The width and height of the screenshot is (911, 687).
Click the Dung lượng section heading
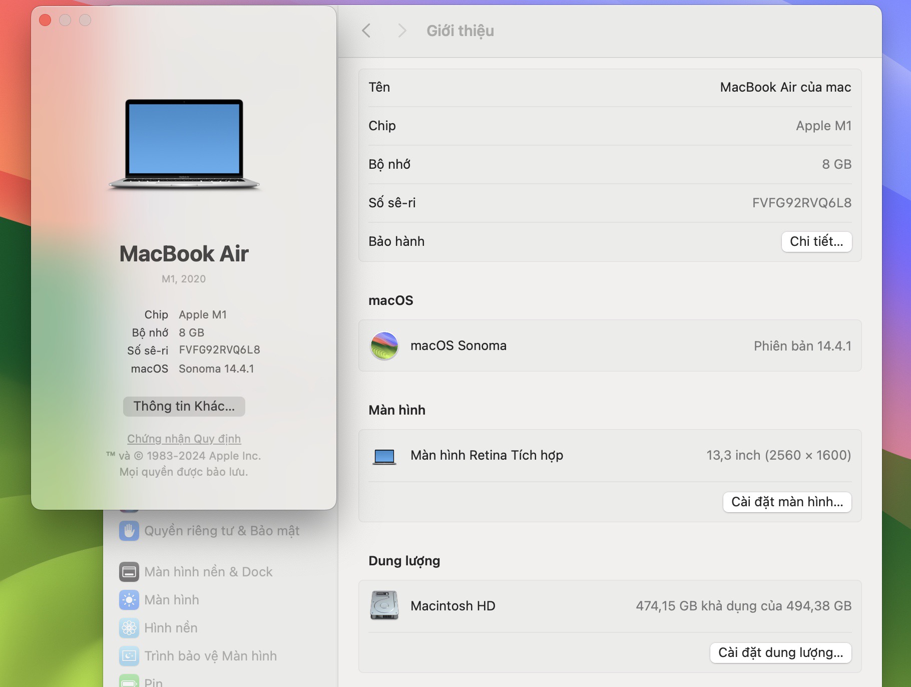click(404, 561)
